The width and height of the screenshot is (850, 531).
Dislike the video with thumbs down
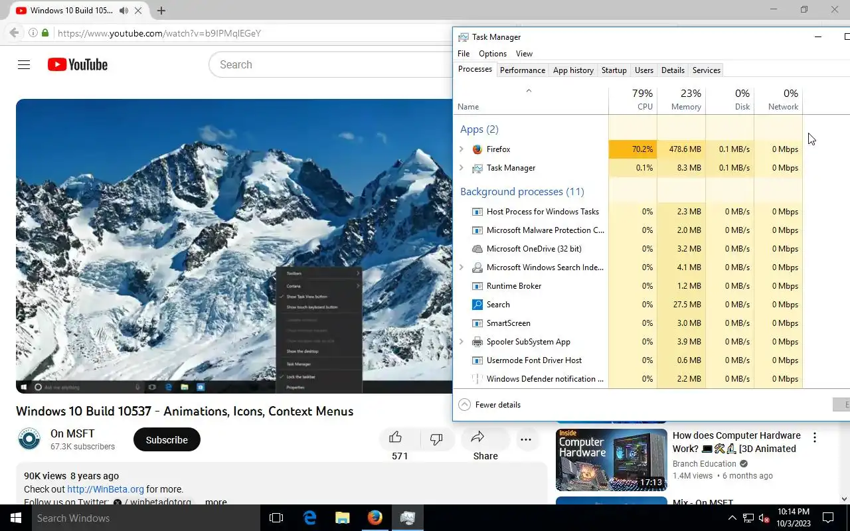(x=436, y=439)
